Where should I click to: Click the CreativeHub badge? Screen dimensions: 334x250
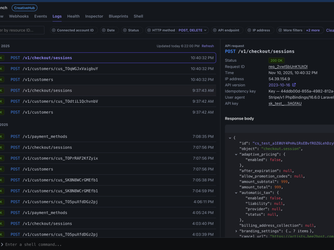tap(24, 8)
